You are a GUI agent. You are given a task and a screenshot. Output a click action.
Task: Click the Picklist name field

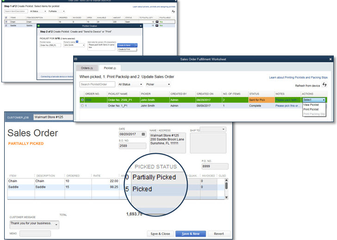[50, 45]
